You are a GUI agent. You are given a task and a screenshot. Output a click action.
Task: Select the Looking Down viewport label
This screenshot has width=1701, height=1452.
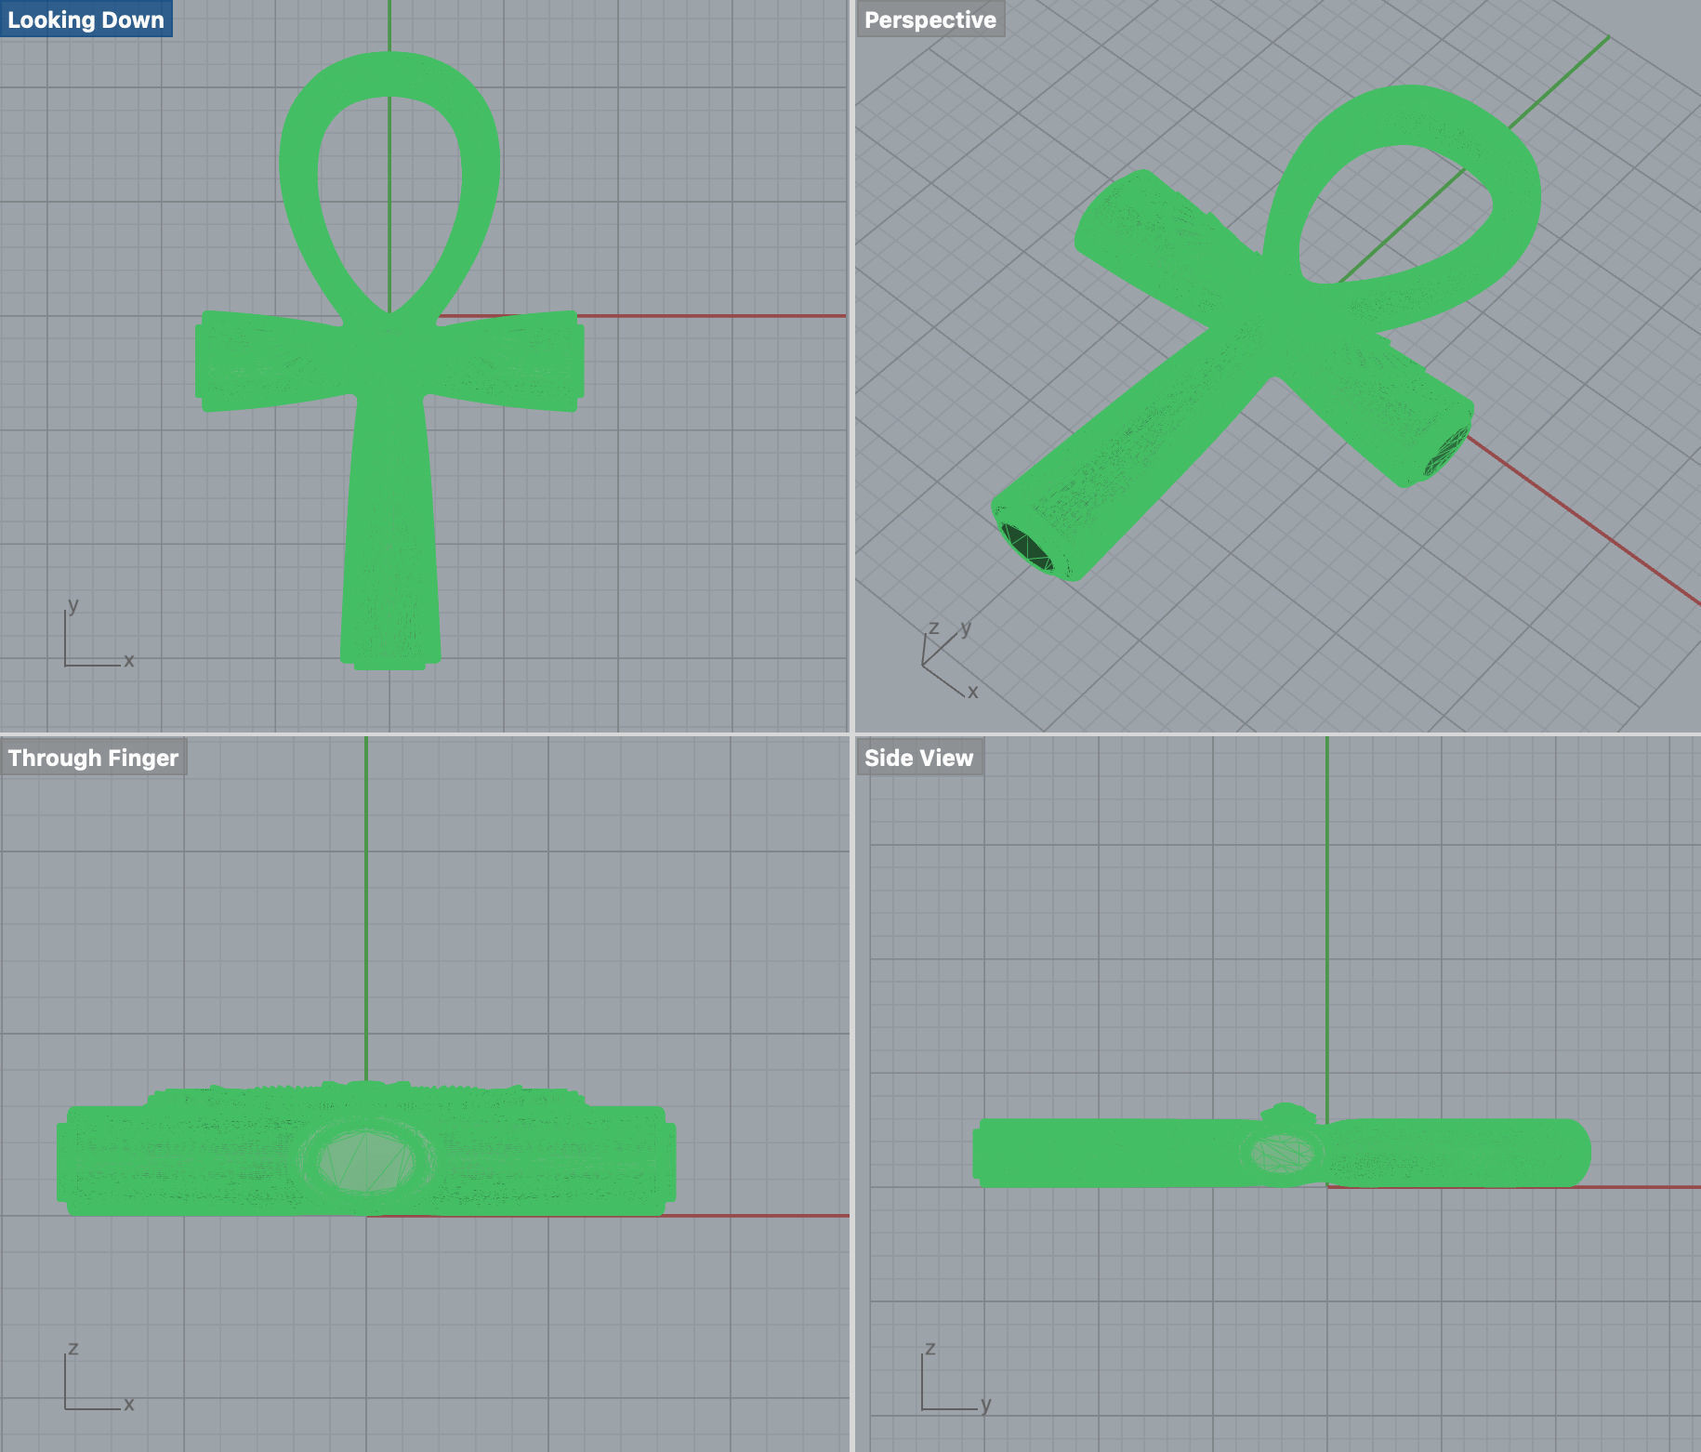[x=86, y=20]
